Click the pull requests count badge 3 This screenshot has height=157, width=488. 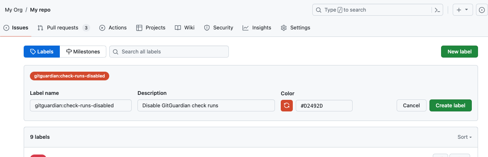coord(86,28)
